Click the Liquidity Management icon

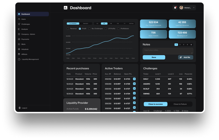point(19,59)
